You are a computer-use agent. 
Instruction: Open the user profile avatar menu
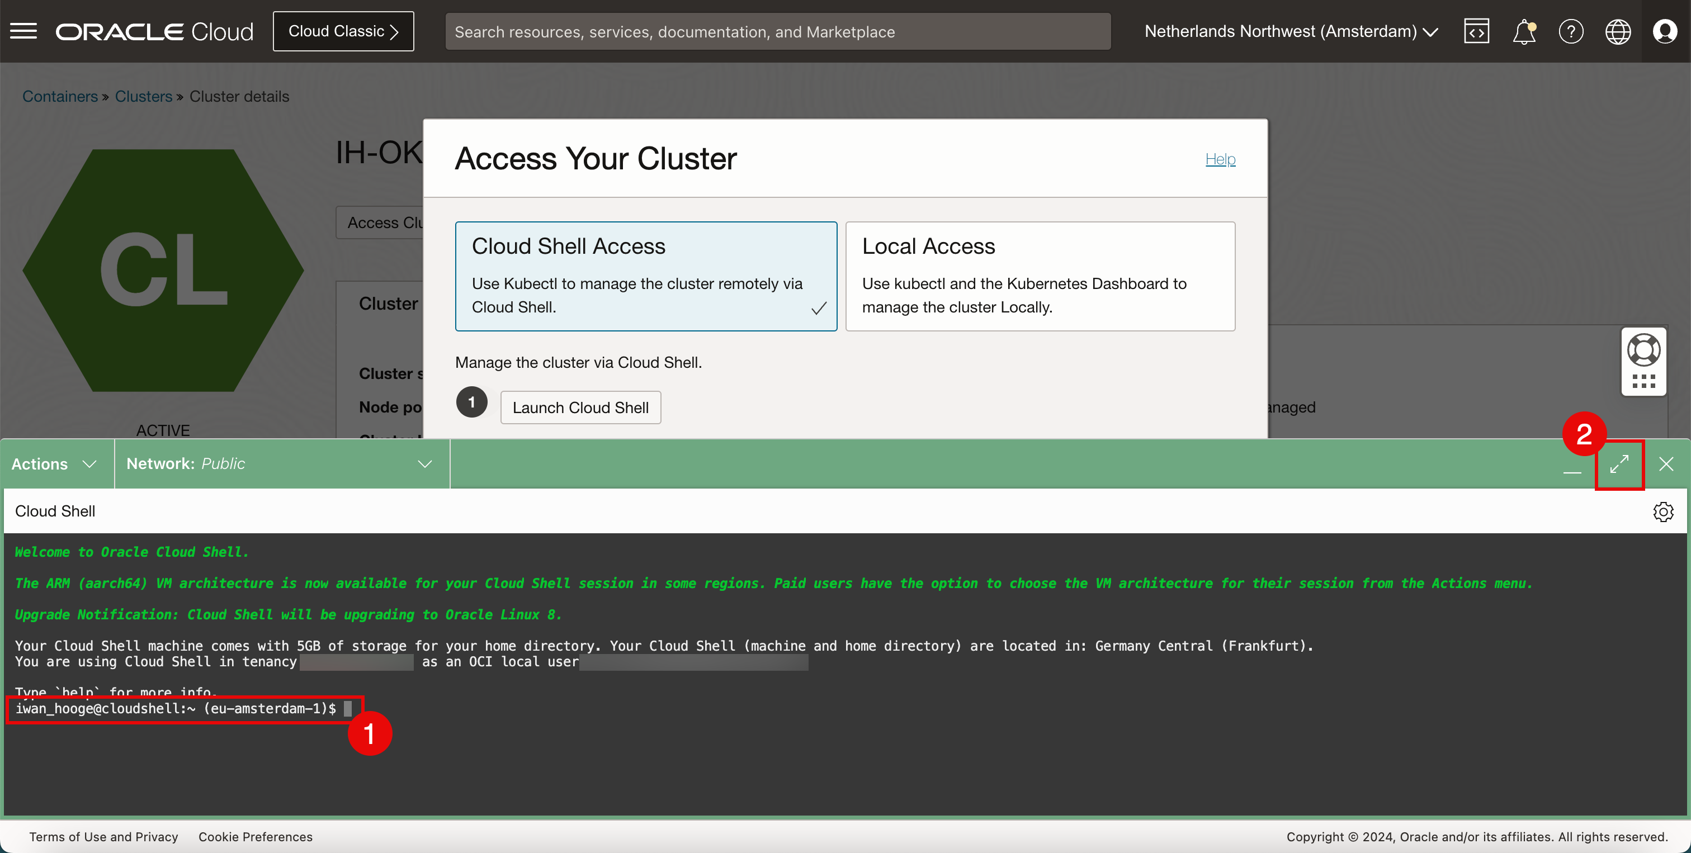1665,31
